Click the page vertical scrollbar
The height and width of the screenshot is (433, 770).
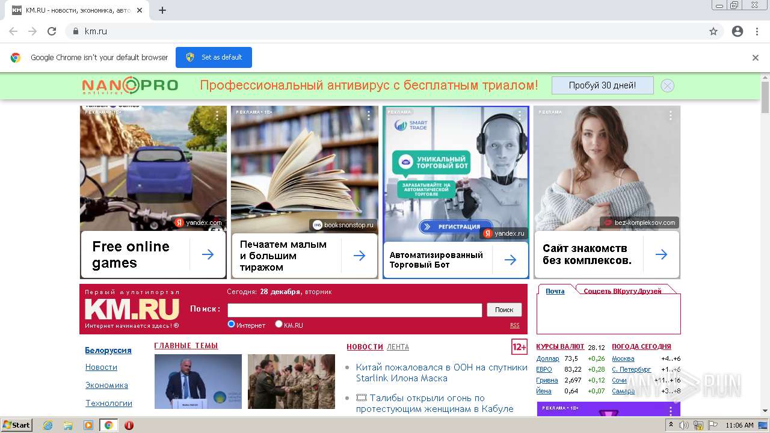tap(765, 96)
